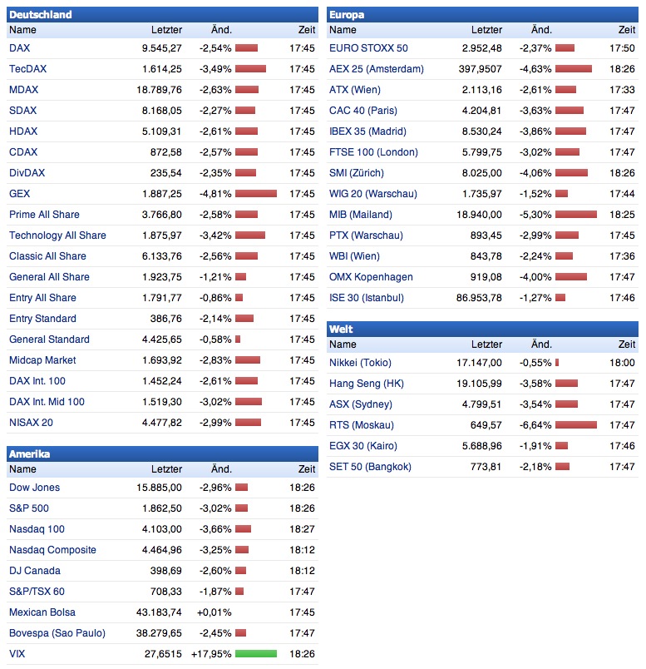
Task: Click the Entry Standard link
Action: click(42, 319)
